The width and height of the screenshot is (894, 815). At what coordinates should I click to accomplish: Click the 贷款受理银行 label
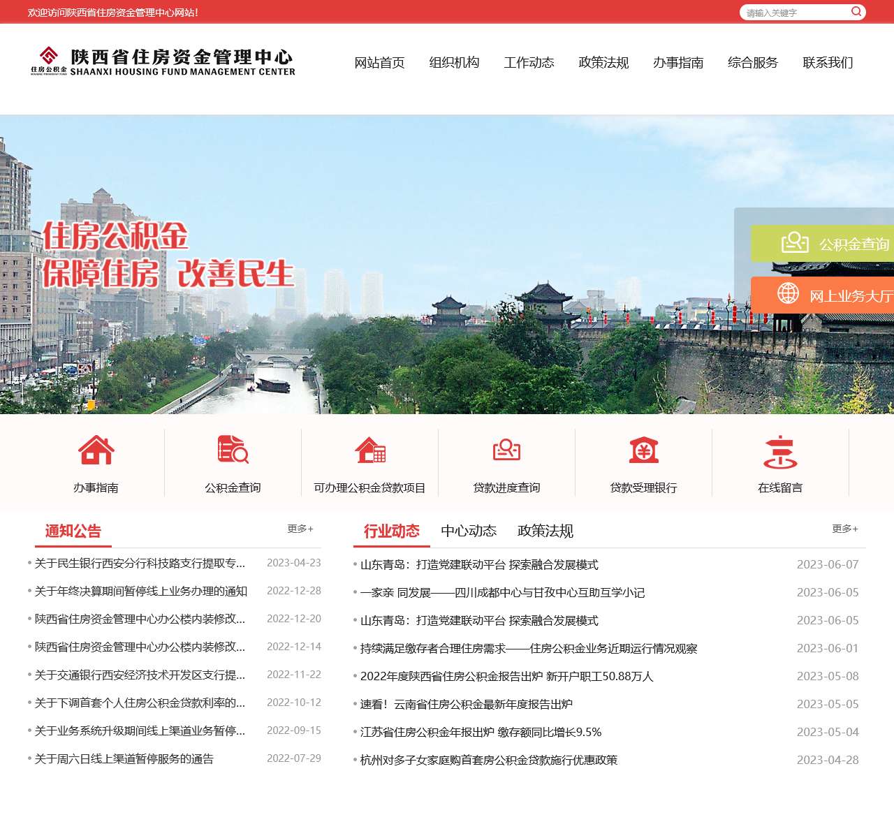tap(644, 487)
